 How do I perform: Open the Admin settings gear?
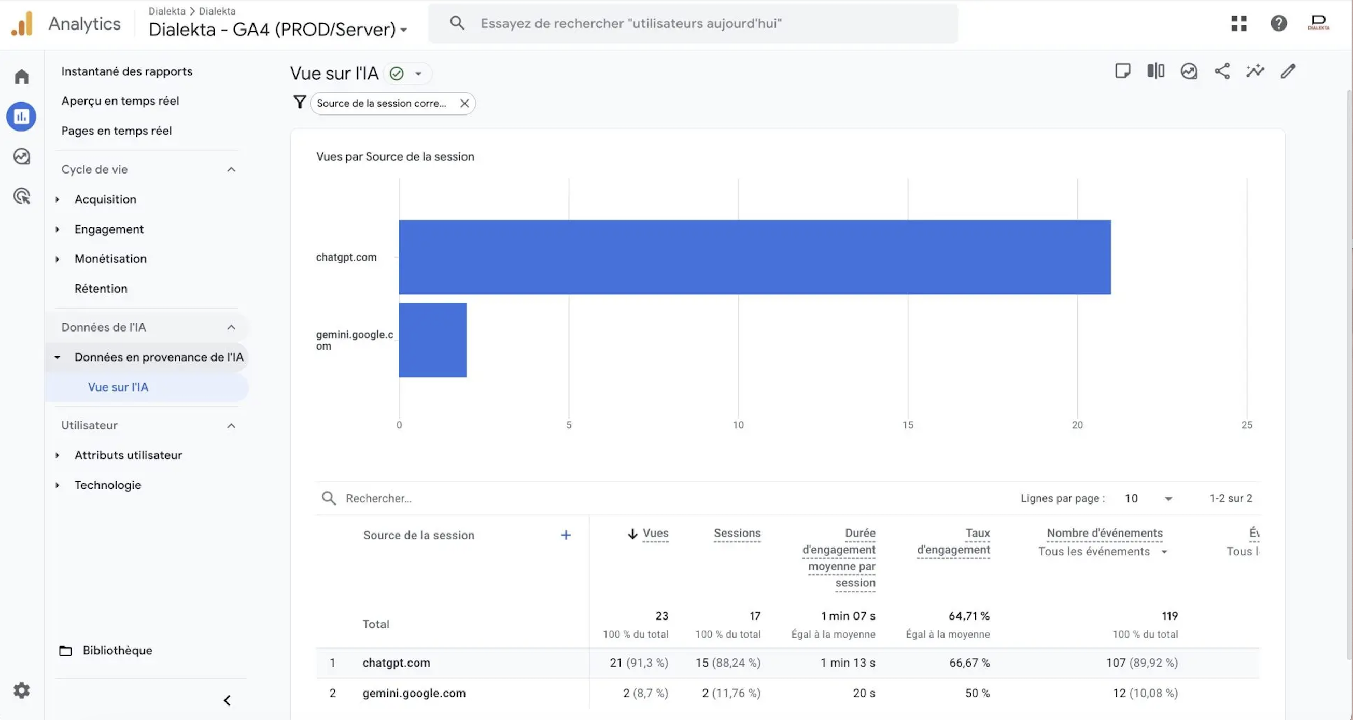click(x=22, y=690)
